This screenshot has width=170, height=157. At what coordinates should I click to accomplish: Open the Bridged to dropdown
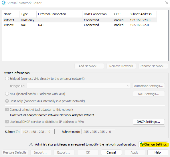[x=79, y=86]
